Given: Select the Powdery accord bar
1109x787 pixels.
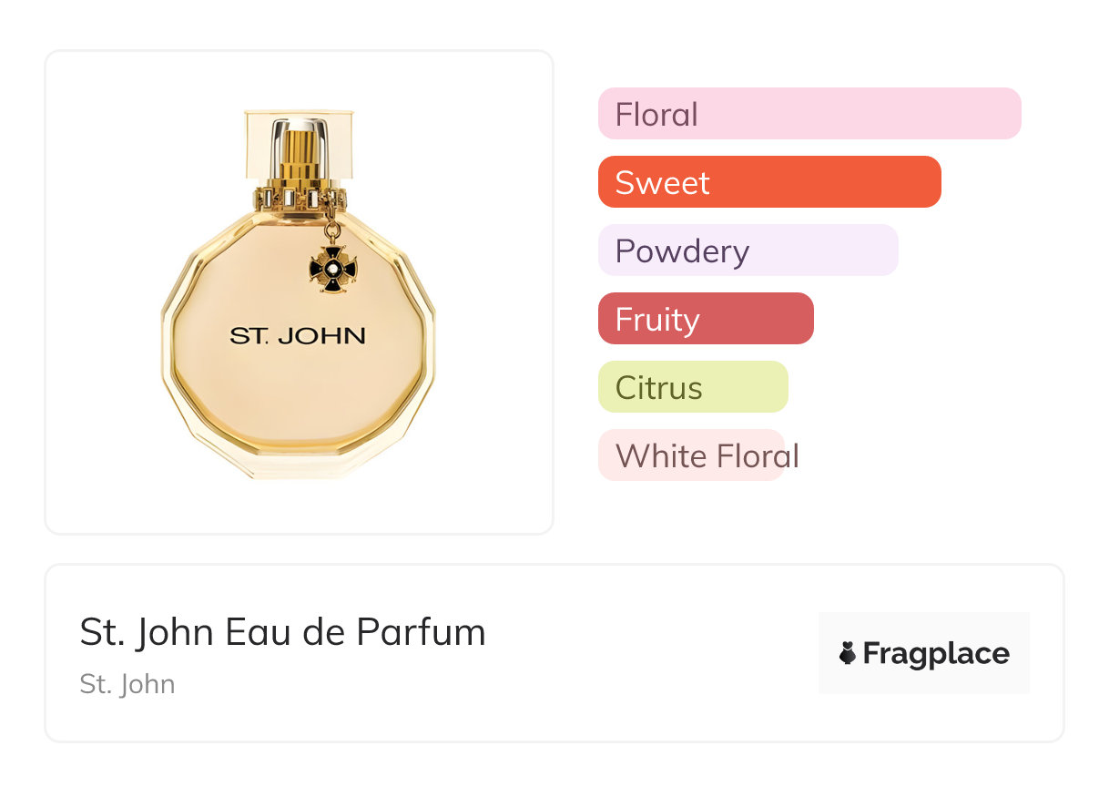Looking at the screenshot, I should coord(748,250).
